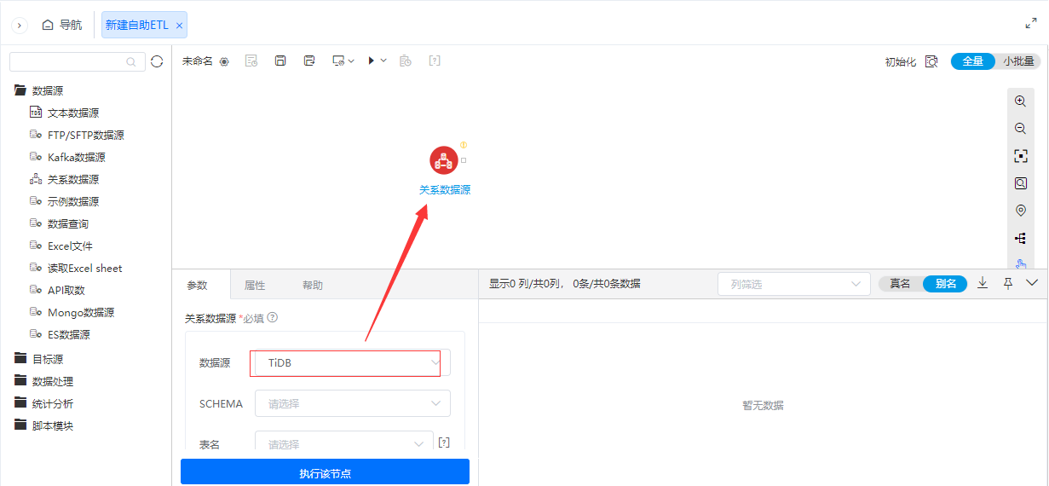The height and width of the screenshot is (486, 1049).
Task: Expand the 目标源 folder
Action: (x=38, y=359)
